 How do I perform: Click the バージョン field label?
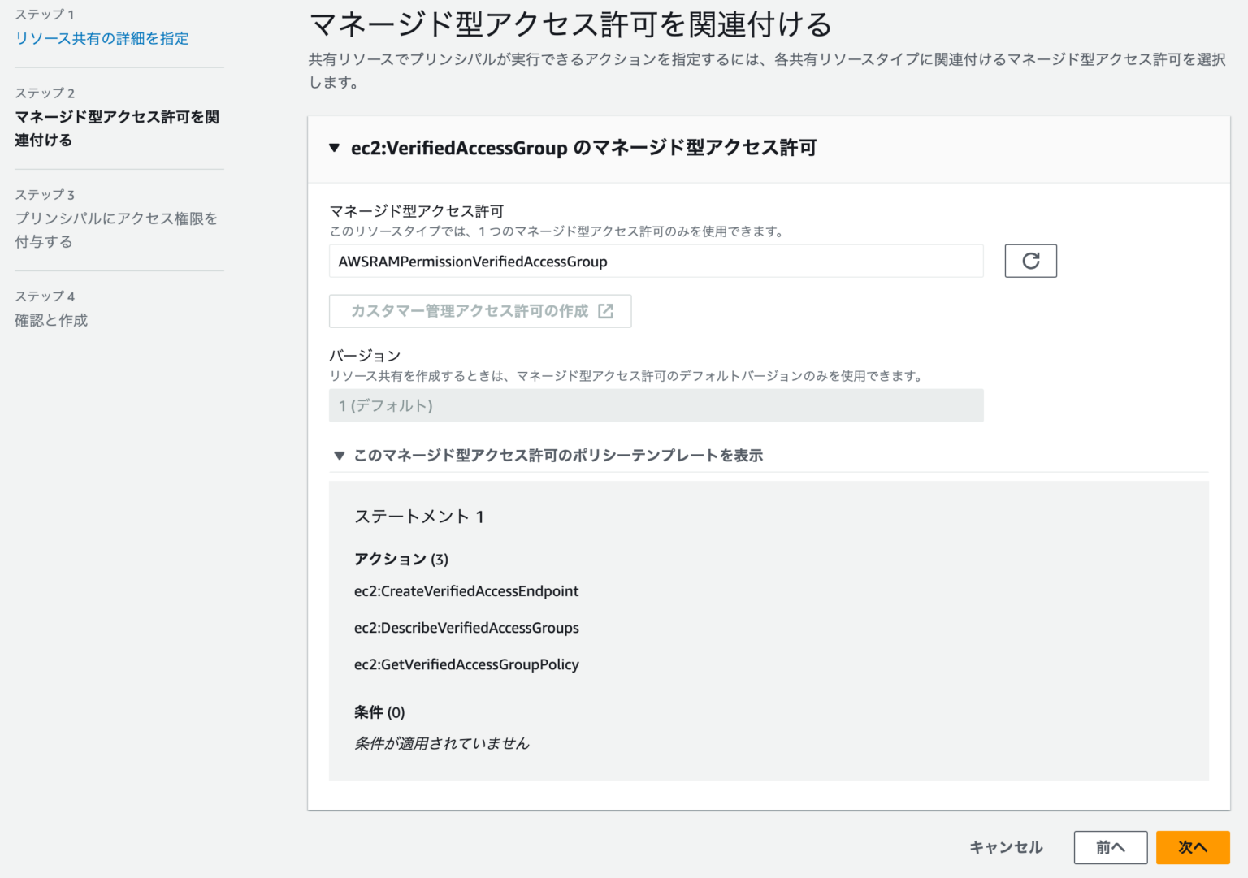(365, 356)
